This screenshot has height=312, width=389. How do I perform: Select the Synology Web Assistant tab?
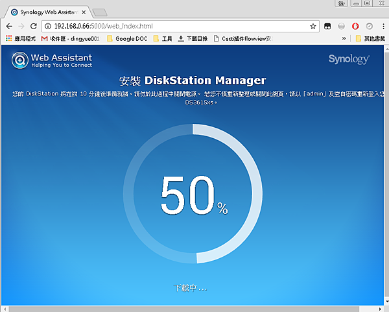tap(49, 12)
